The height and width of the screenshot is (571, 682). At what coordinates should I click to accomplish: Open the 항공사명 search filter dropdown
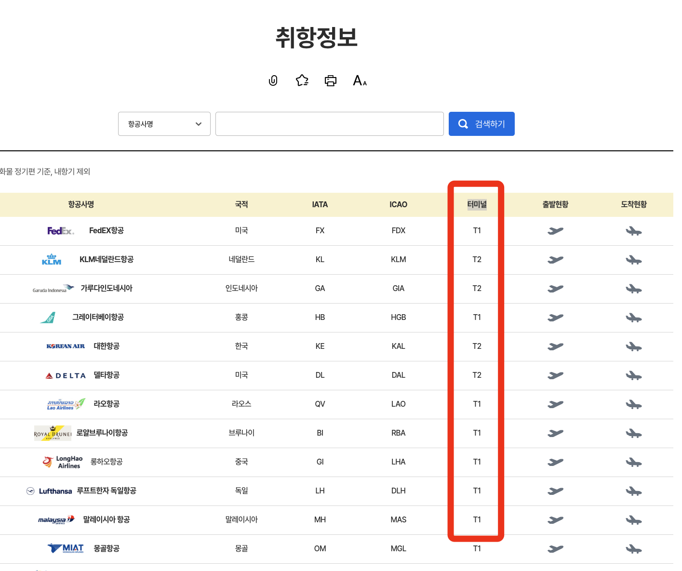point(164,124)
